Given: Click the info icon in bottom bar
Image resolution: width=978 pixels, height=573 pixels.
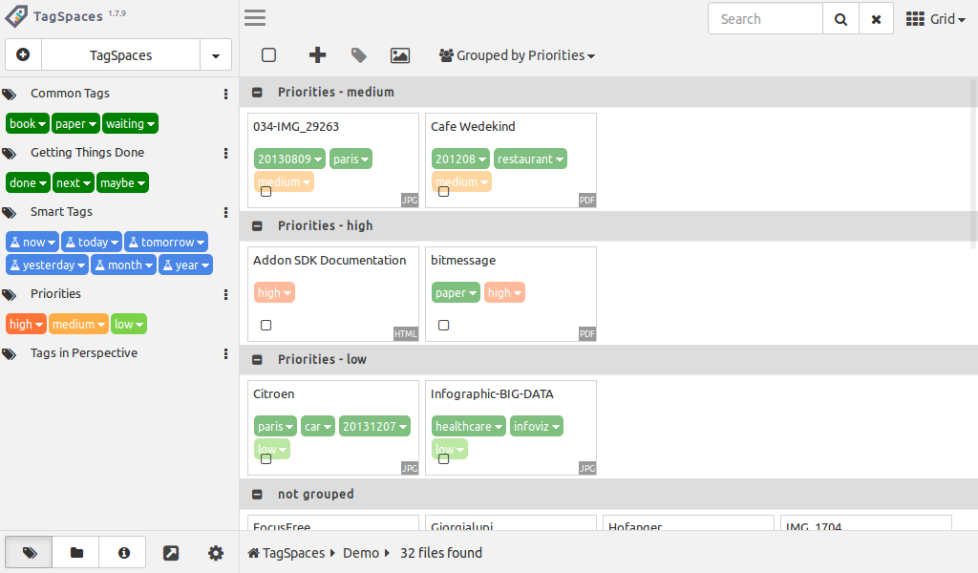Looking at the screenshot, I should [x=123, y=553].
